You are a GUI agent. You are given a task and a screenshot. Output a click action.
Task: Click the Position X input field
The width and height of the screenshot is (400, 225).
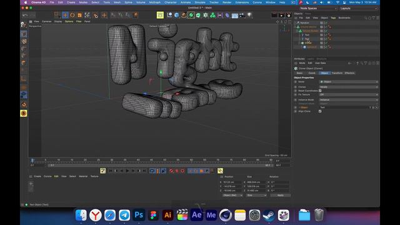tap(232, 182)
